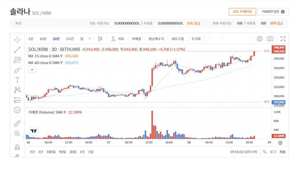Toggle 평균매수가 average price line
294x169 pixels.
pos(156,39)
